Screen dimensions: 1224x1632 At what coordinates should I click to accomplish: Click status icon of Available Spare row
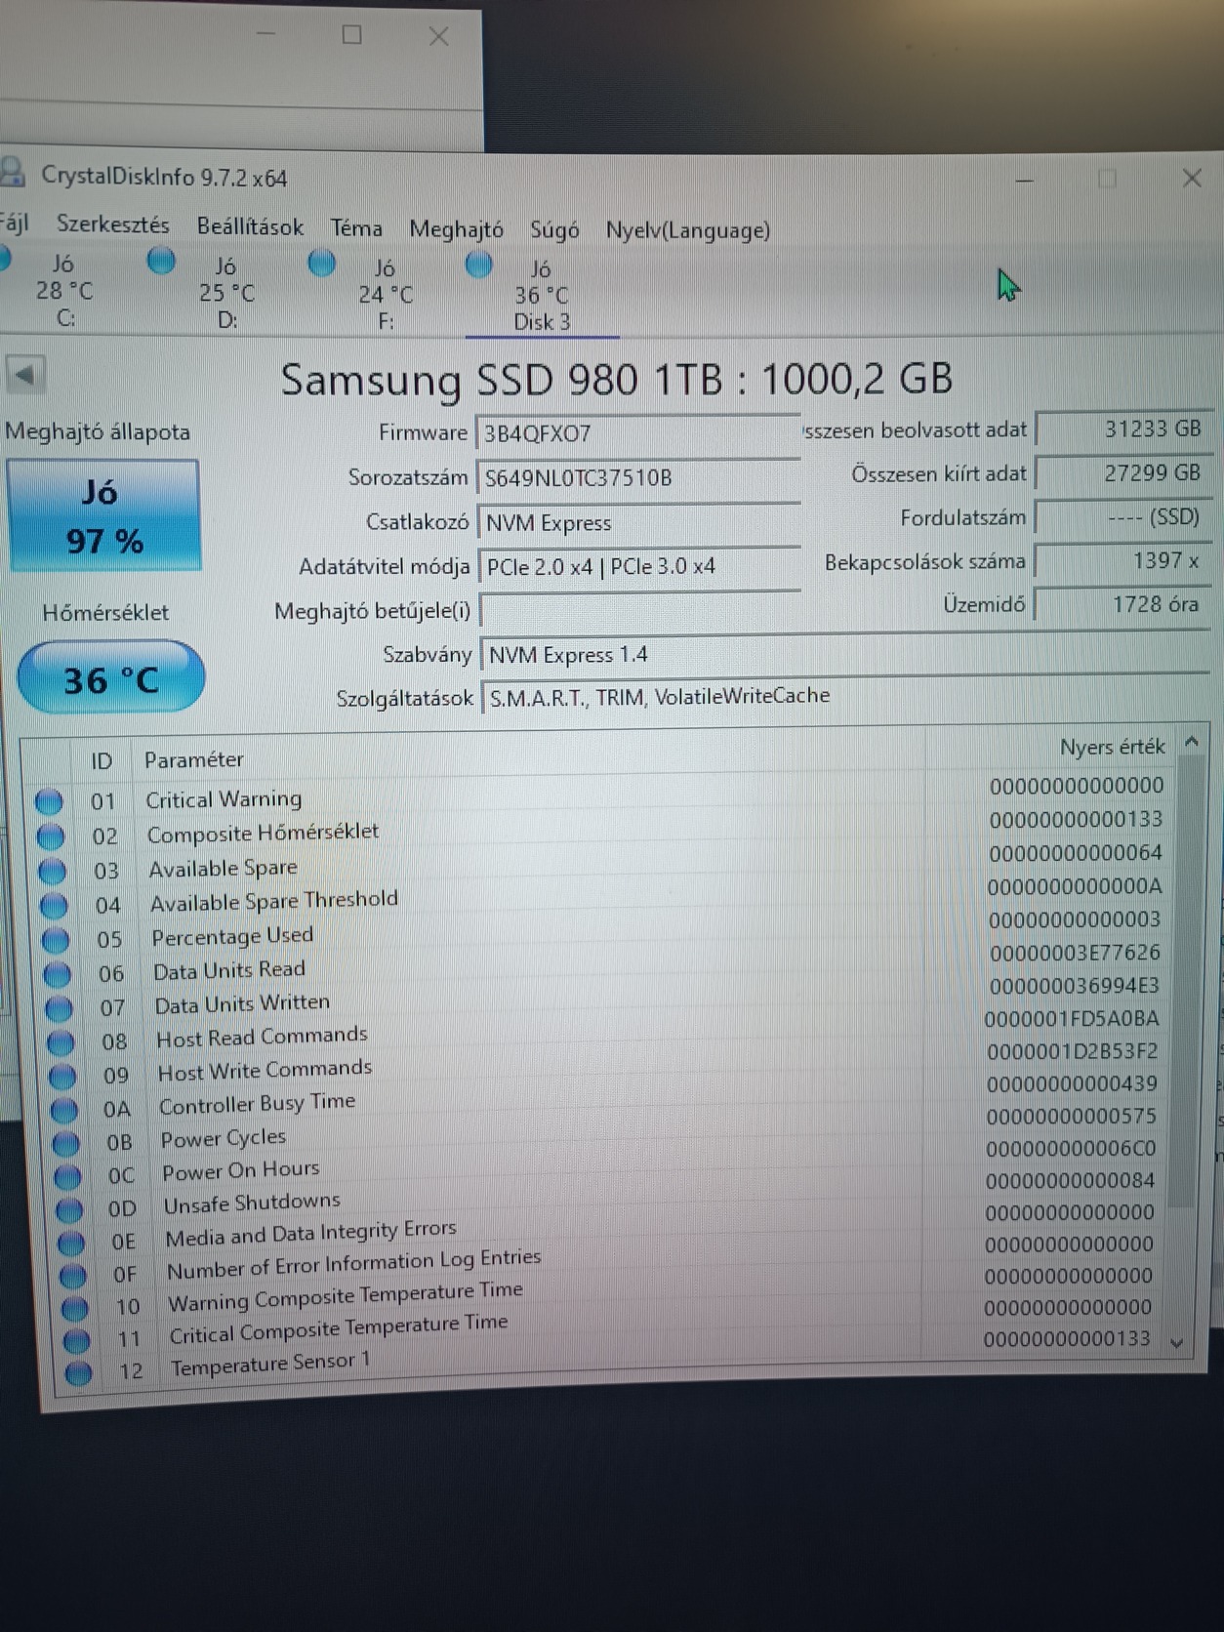[x=53, y=871]
